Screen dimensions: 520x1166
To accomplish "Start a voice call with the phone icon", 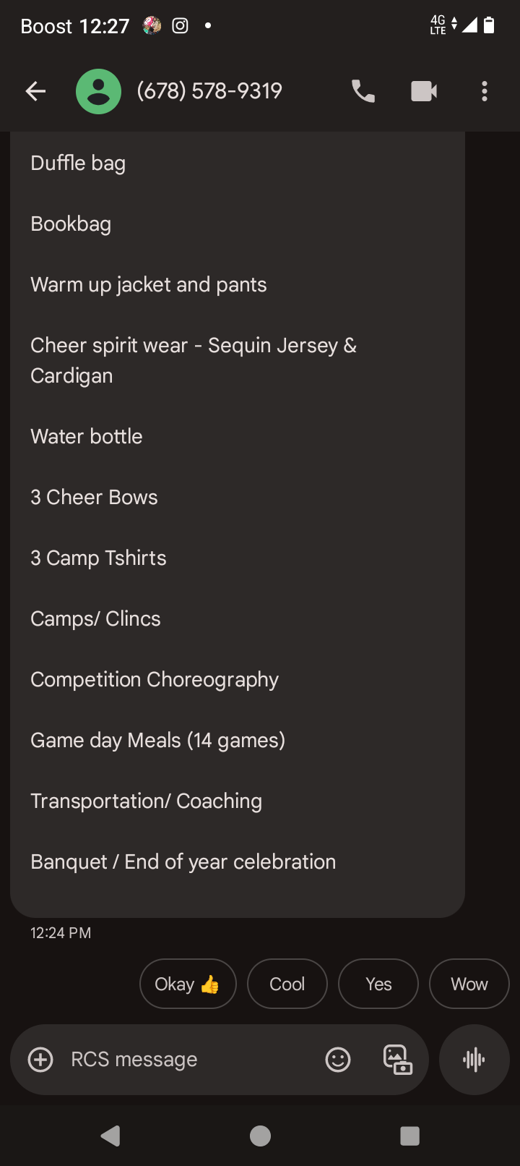I will (363, 91).
